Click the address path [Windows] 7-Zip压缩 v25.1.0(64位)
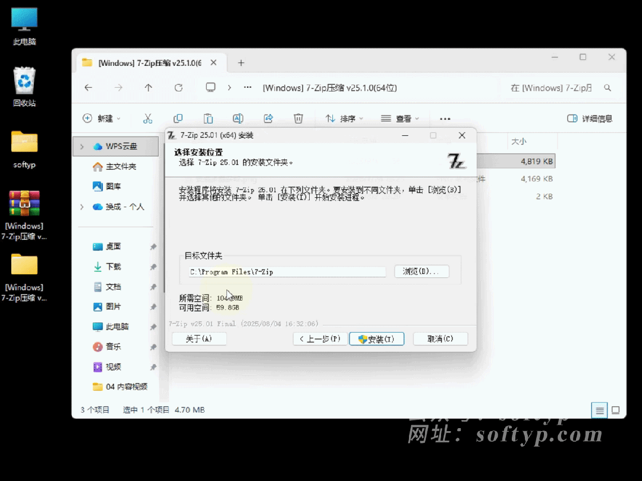Image resolution: width=642 pixels, height=481 pixels. point(329,88)
